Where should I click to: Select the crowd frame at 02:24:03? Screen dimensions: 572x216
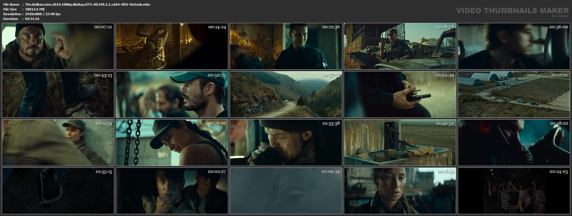tap(514, 191)
